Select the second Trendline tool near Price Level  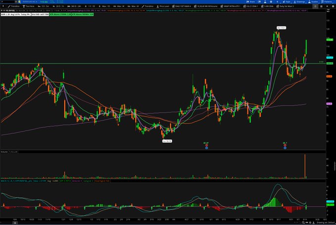[148, 6]
